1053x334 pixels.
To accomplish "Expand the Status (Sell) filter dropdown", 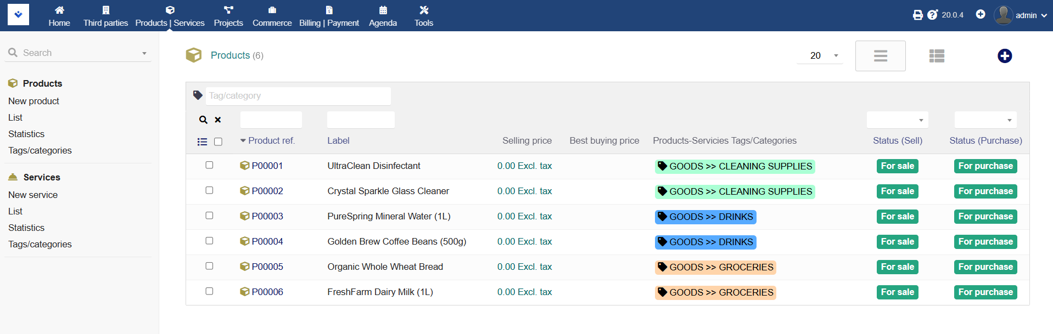I will 897,120.
